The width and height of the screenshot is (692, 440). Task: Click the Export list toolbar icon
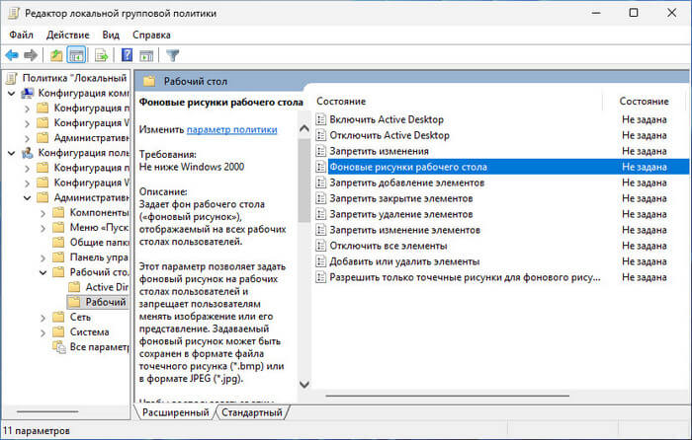pos(101,55)
